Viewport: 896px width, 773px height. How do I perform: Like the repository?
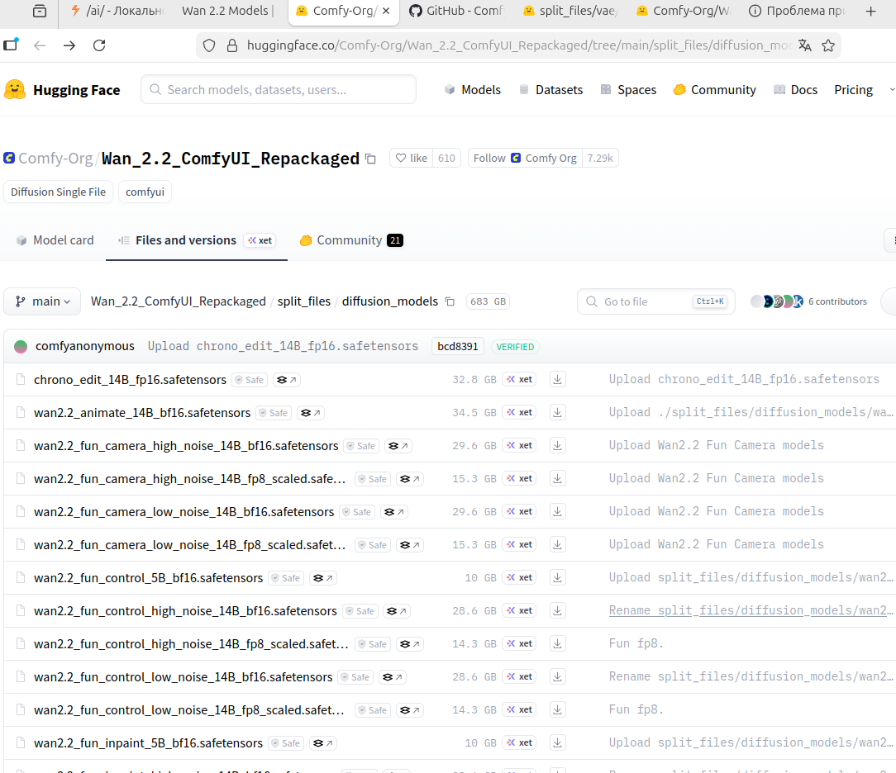(x=412, y=158)
